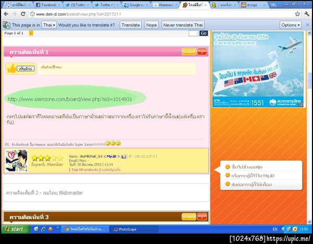Screen dimensions: 313x244
Task: Switch to the Facebook tab
Action: point(47,5)
